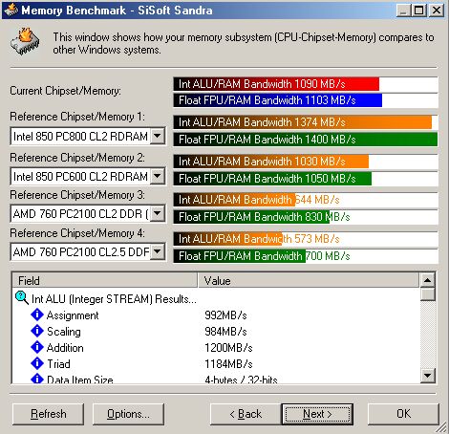Click the magnifier icon beside Int ALU Results

click(x=22, y=298)
